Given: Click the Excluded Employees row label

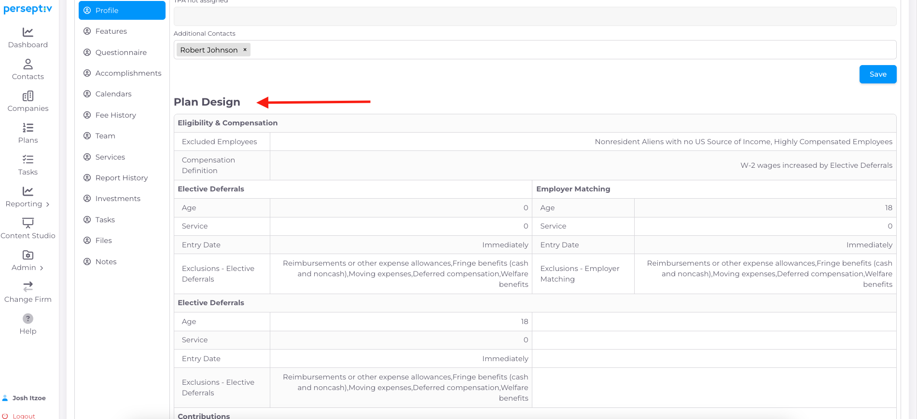Looking at the screenshot, I should point(220,142).
